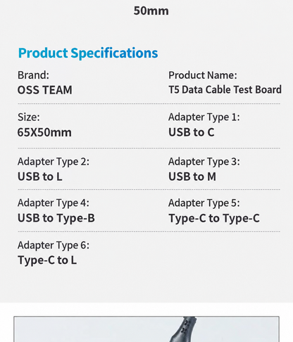Click the 50mm dimension label at top
This screenshot has height=342, width=293.
coord(151,11)
